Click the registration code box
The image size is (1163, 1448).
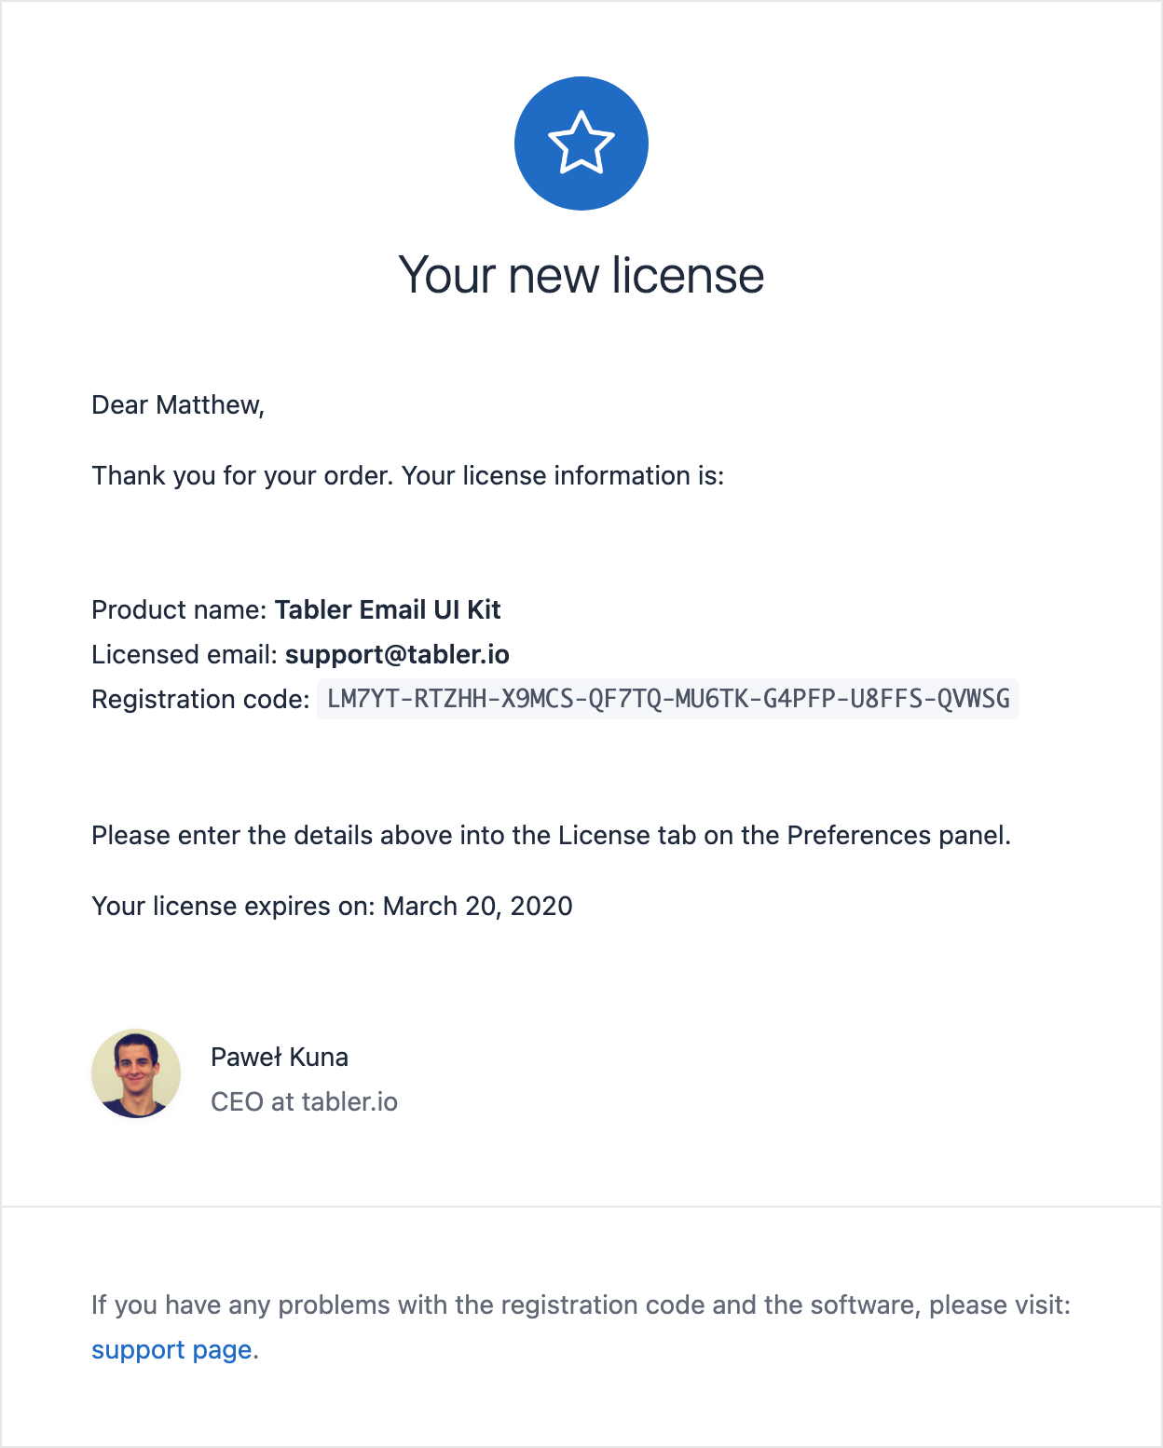[x=668, y=699]
